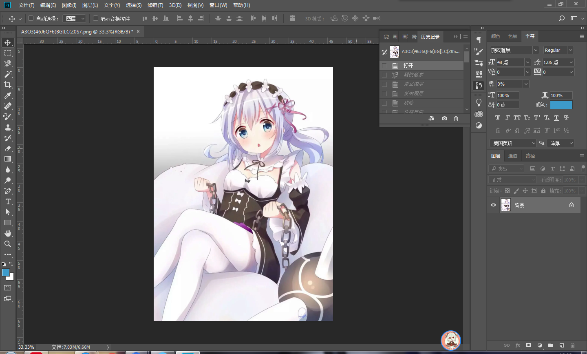
Task: Select the 打开 history state
Action: (422, 65)
